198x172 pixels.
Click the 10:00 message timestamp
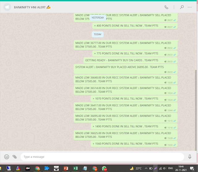(x=170, y=83)
